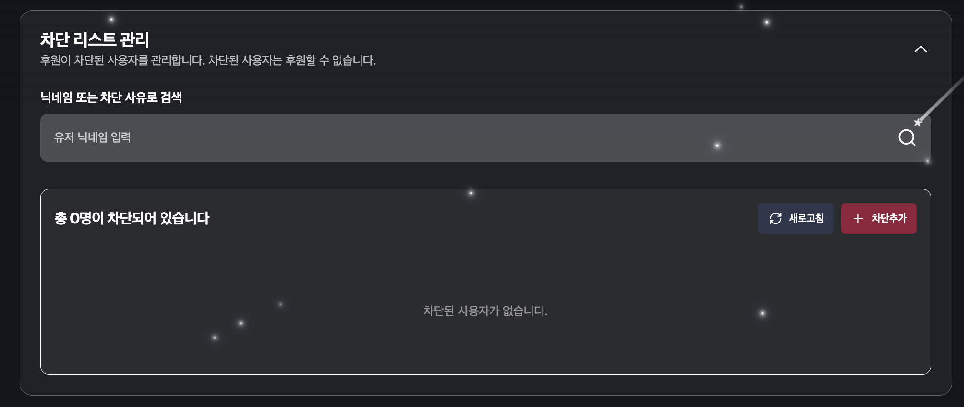This screenshot has width=964, height=407.
Task: Click the shooting star icon near search
Action: (918, 122)
